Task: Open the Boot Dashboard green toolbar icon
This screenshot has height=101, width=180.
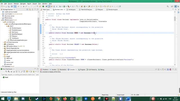Action: click(x=43, y=6)
